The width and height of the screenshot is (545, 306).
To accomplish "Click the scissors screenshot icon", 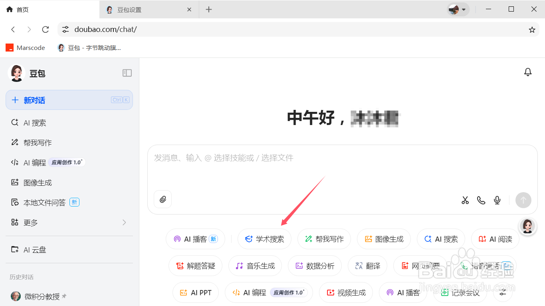I will [465, 200].
